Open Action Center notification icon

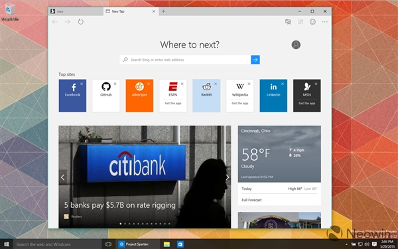pyautogui.click(x=374, y=244)
